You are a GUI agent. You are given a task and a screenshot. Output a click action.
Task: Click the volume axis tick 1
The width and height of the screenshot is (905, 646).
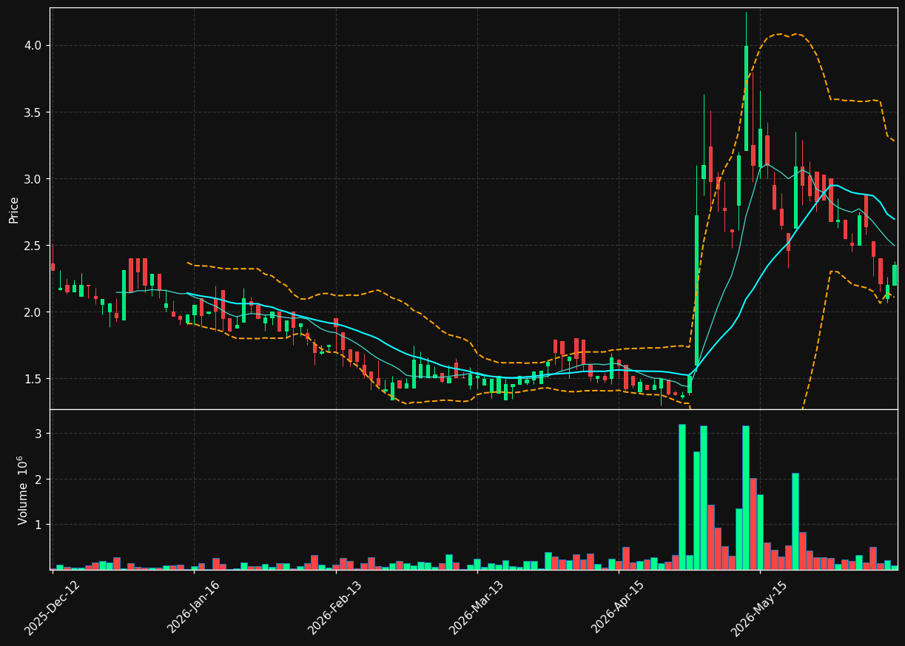39,525
